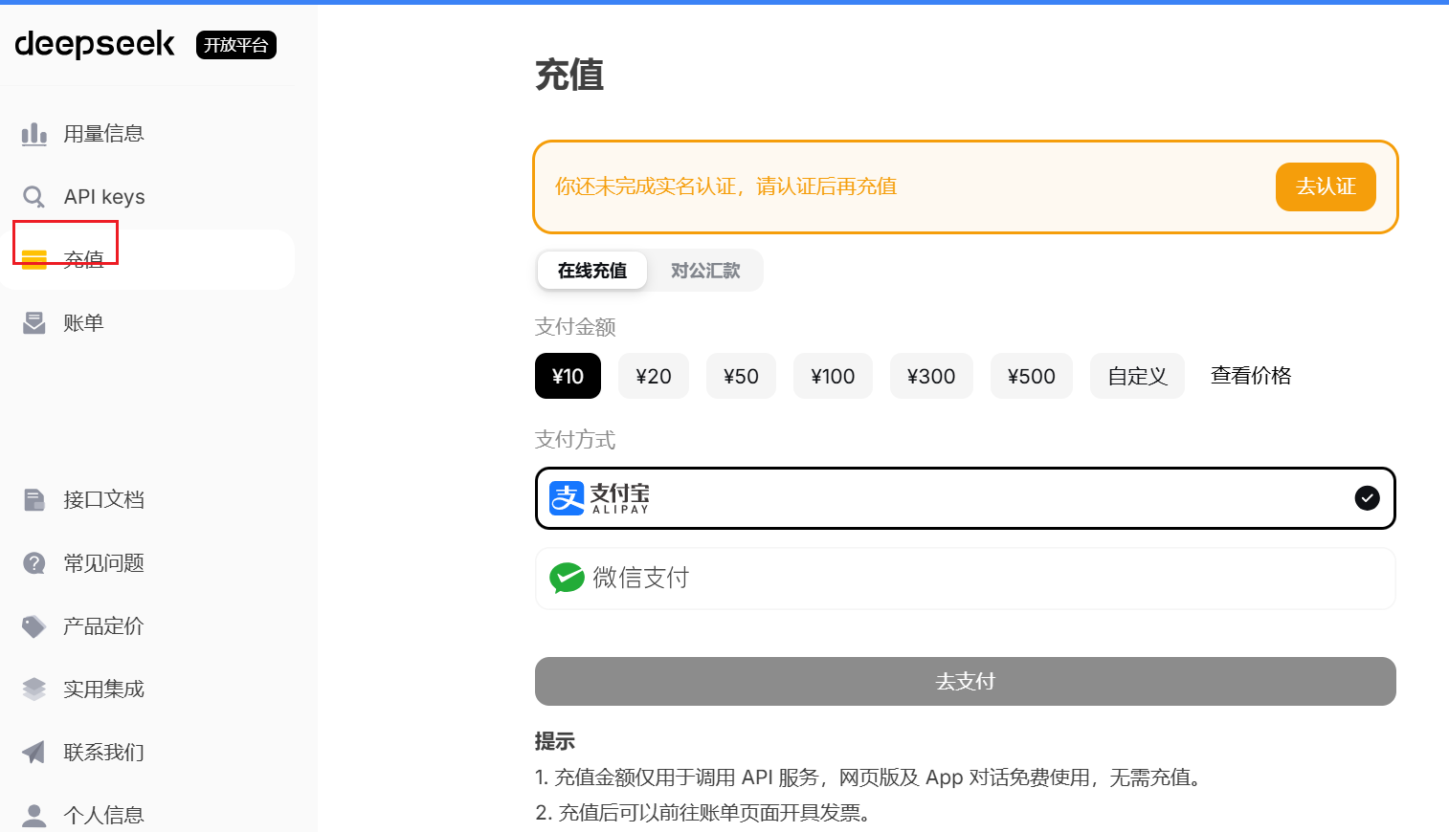The width and height of the screenshot is (1449, 832).
Task: Click the contact us paper plane icon
Action: [34, 753]
